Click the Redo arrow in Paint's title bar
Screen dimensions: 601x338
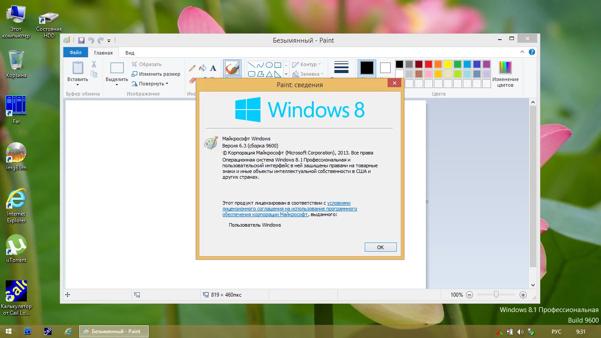coord(101,40)
